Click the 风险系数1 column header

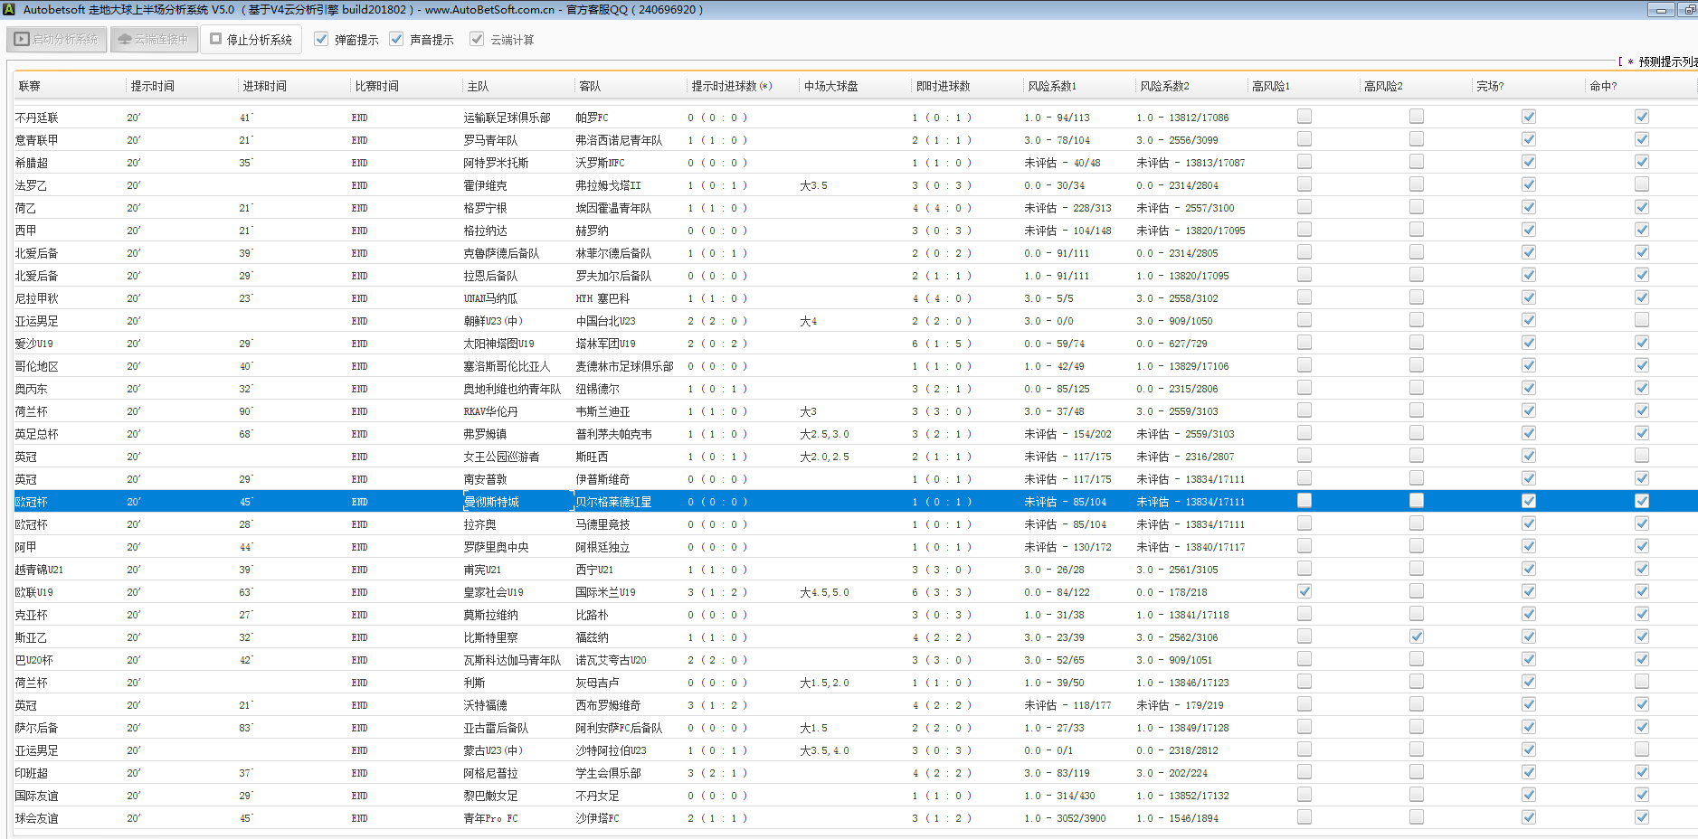[x=1051, y=86]
